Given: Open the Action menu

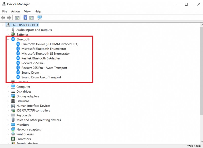Looking at the screenshot, I should pyautogui.click(x=15, y=11).
